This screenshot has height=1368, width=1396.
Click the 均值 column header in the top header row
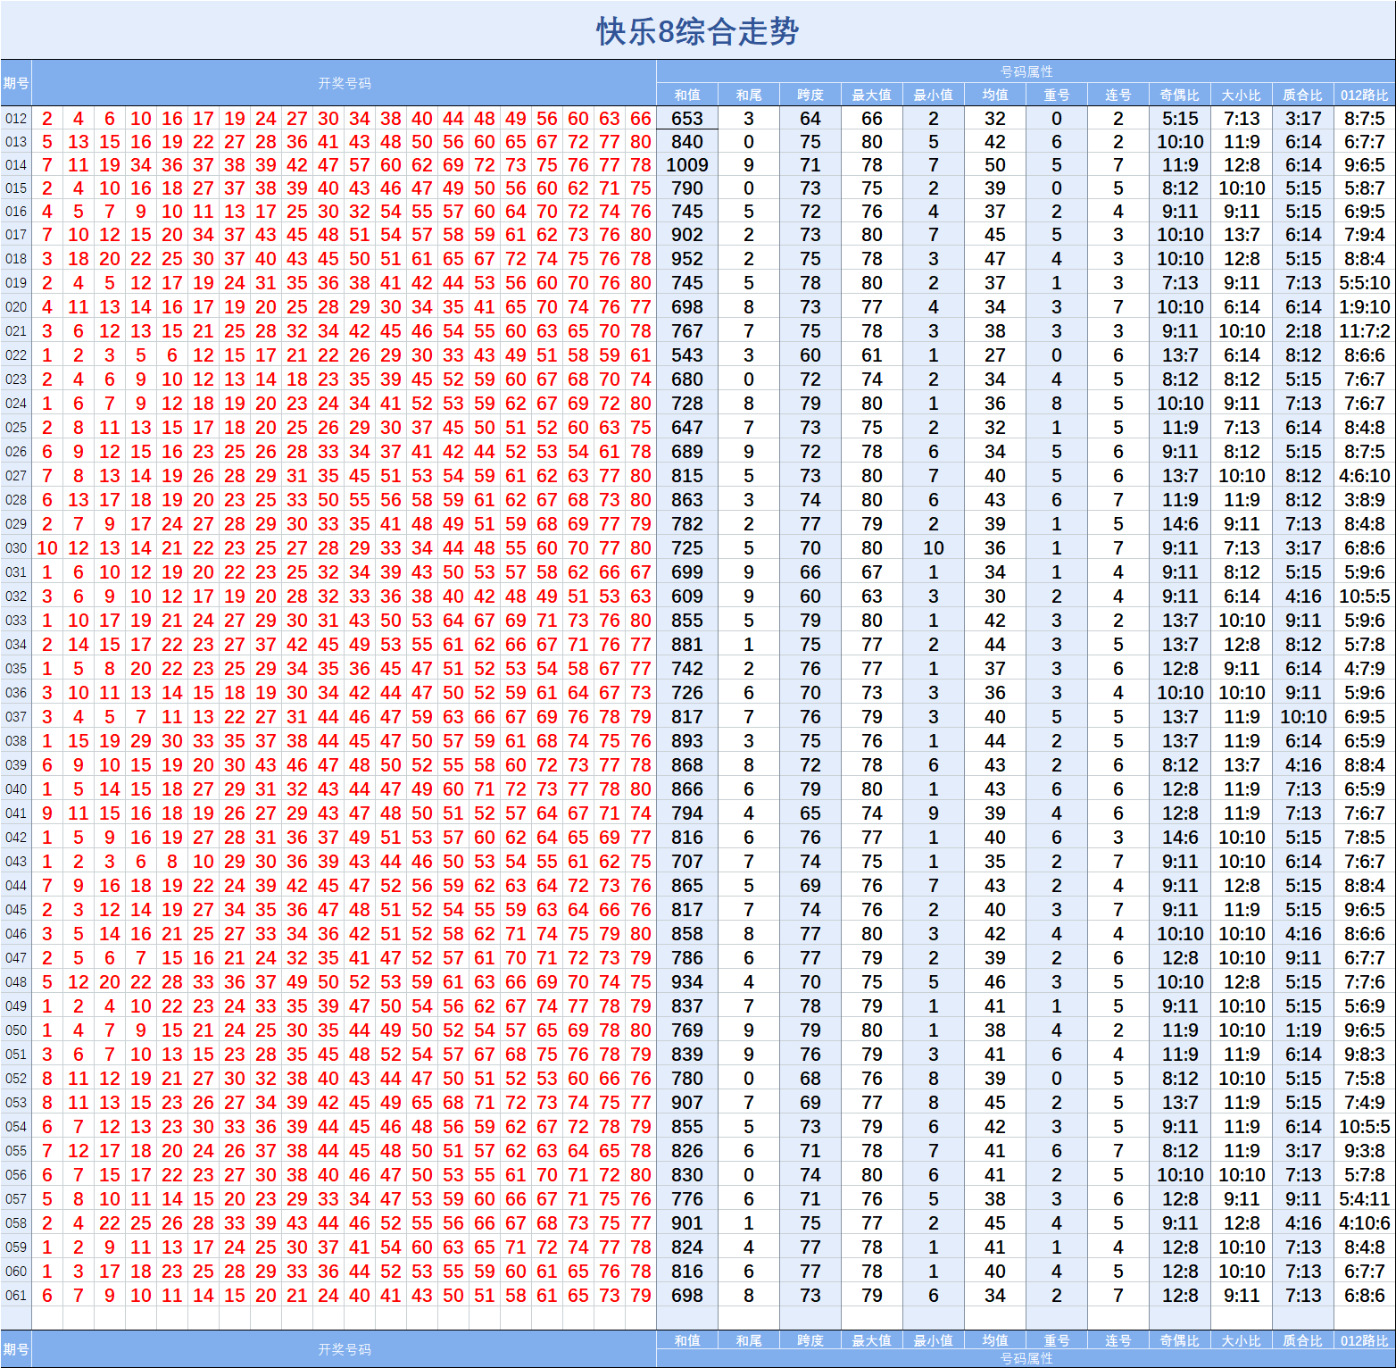point(995,95)
